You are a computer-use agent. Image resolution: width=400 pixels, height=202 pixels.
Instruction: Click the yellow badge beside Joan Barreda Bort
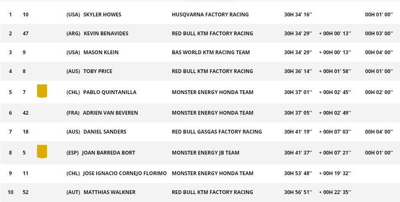coord(42,152)
